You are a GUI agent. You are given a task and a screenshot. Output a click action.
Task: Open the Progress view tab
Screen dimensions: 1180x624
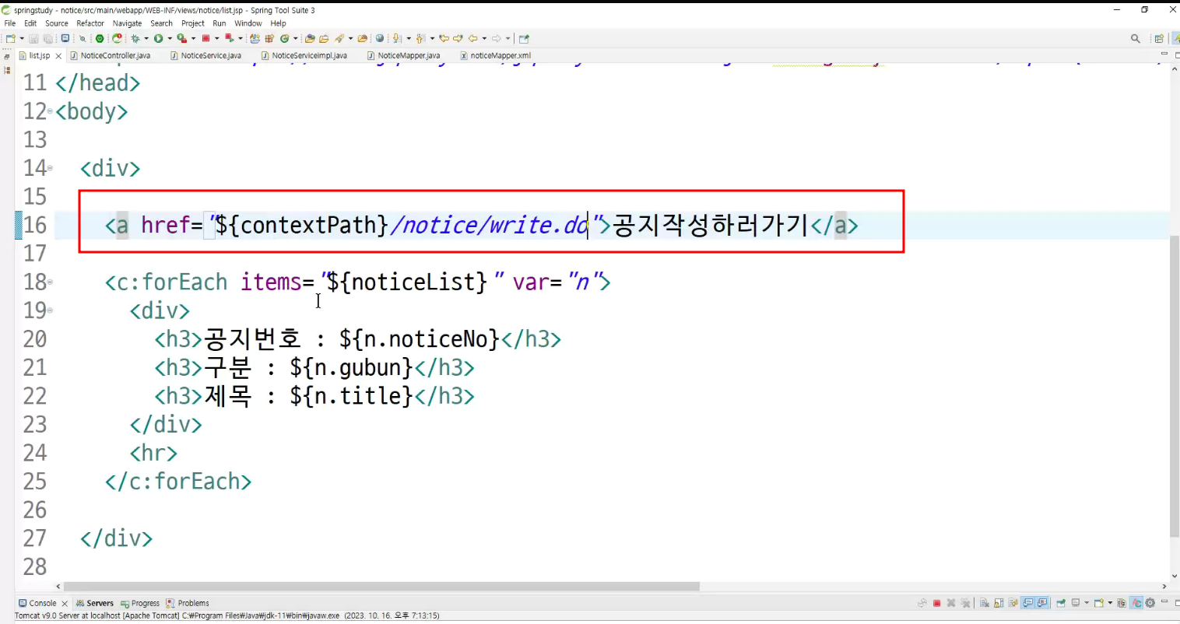(140, 603)
